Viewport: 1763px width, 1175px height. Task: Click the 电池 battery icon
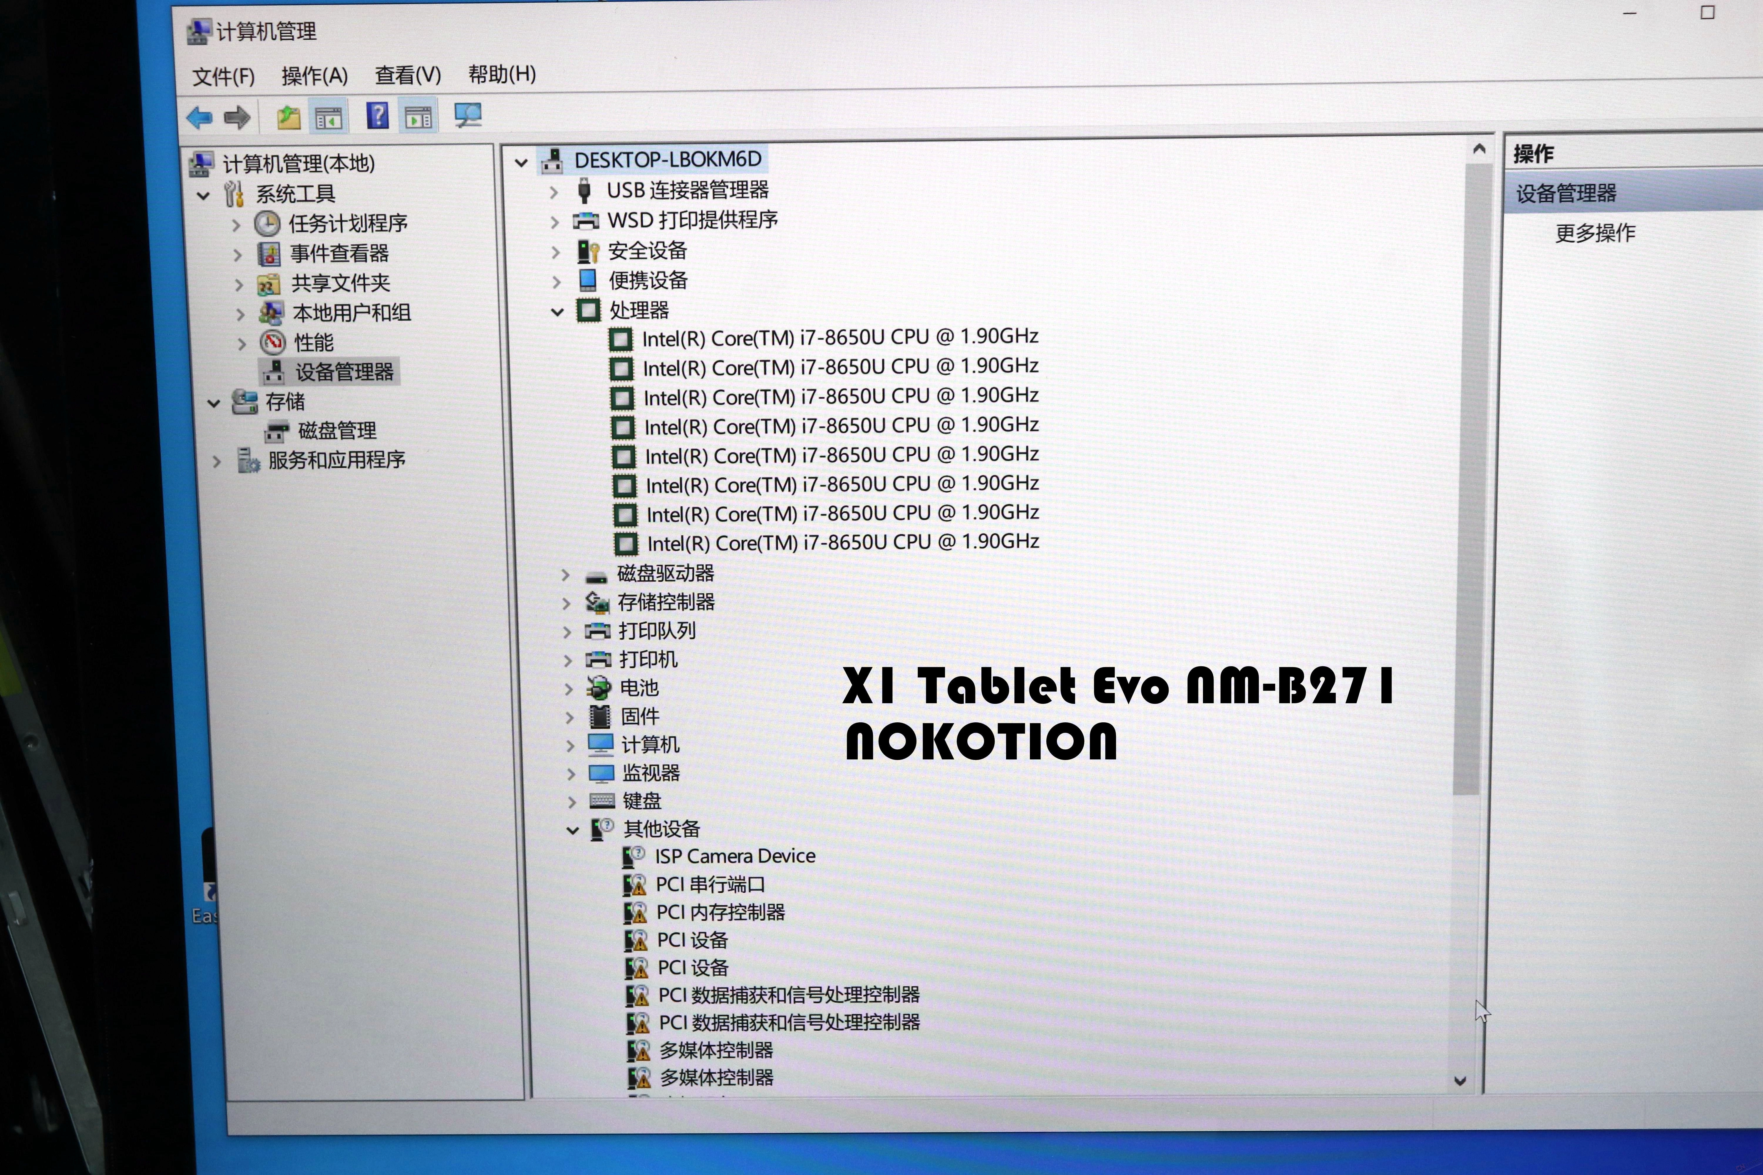[x=599, y=688]
